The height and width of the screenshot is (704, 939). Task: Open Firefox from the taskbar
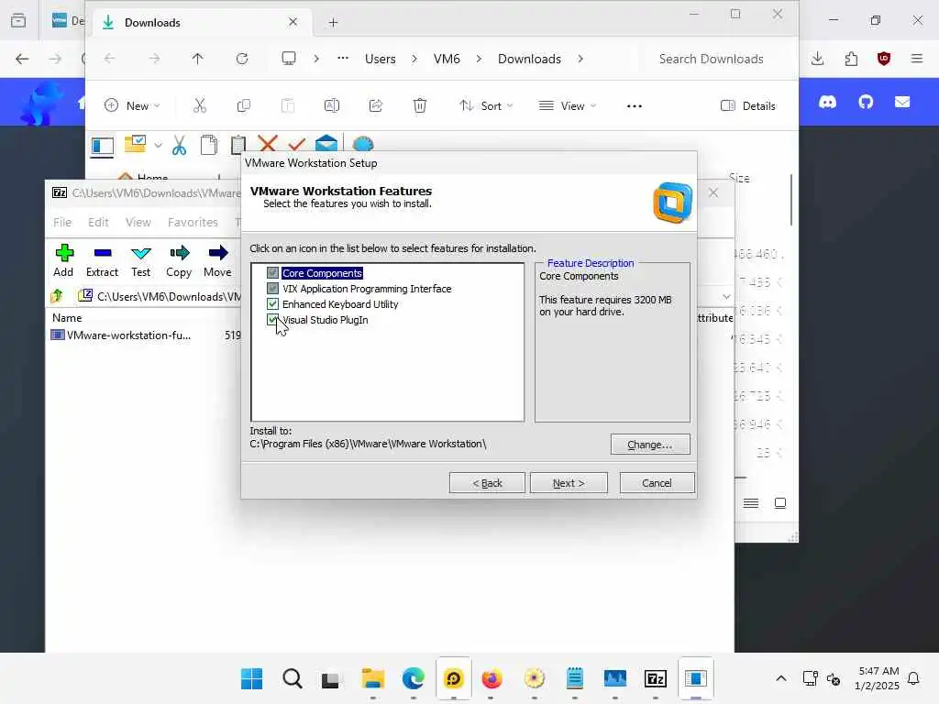492,678
